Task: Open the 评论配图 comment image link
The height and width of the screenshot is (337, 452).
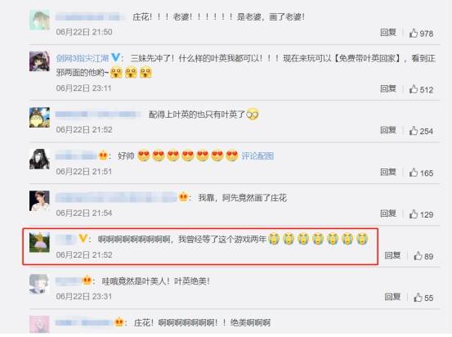Action: [x=257, y=156]
